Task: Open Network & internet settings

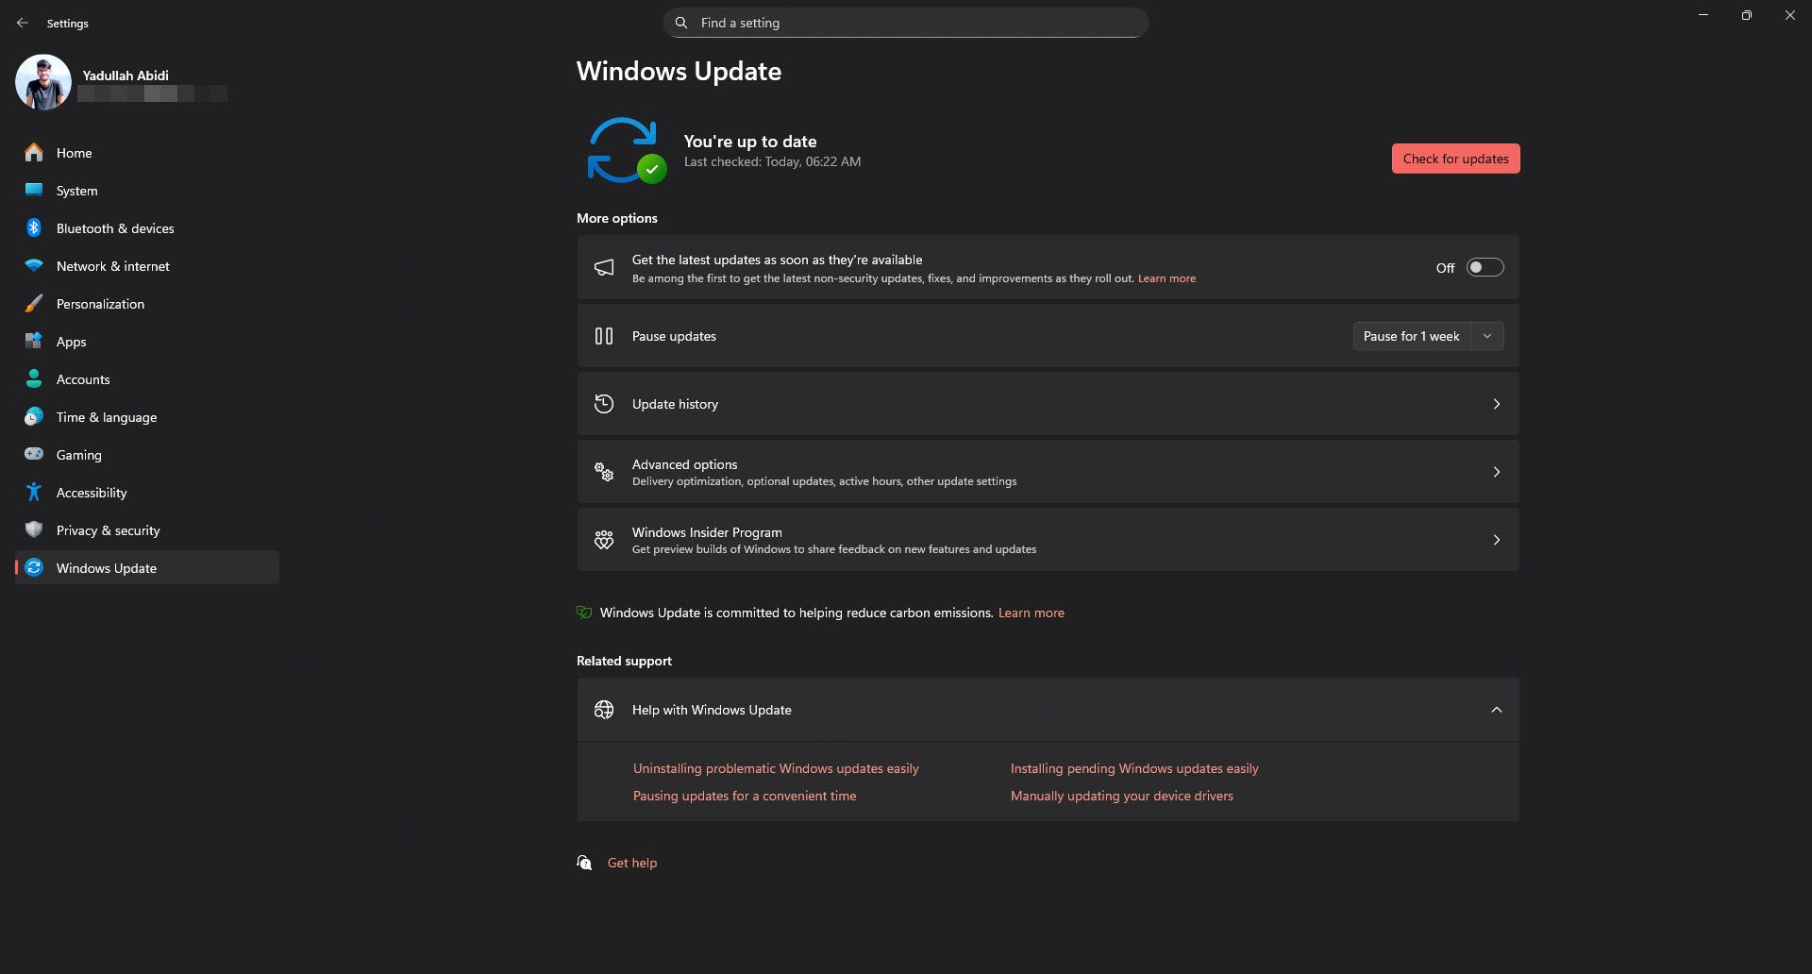Action: 34,265
